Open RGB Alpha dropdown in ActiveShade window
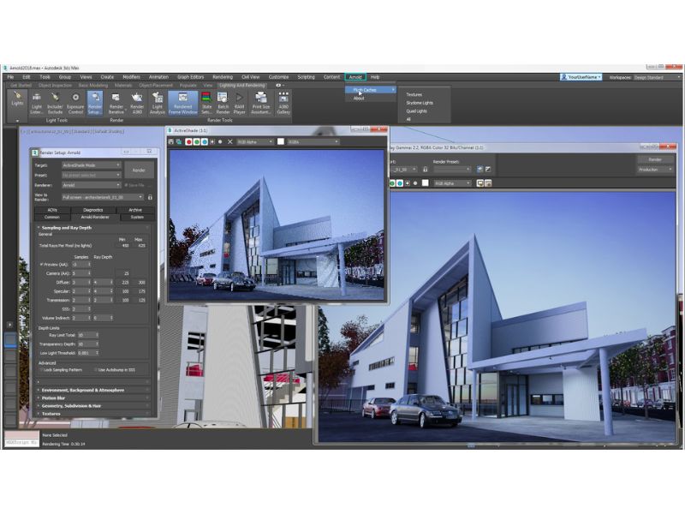The width and height of the screenshot is (685, 514). 252,141
